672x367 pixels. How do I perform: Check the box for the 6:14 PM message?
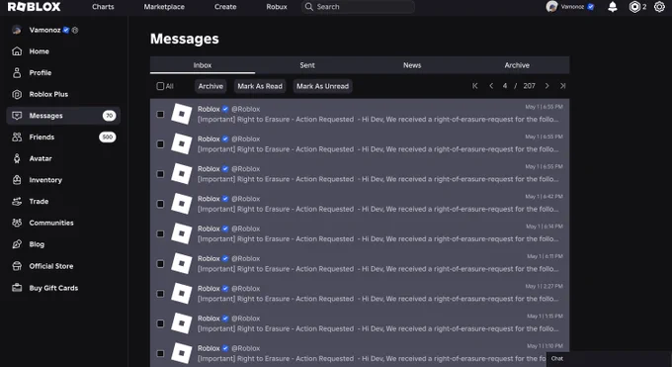click(160, 233)
